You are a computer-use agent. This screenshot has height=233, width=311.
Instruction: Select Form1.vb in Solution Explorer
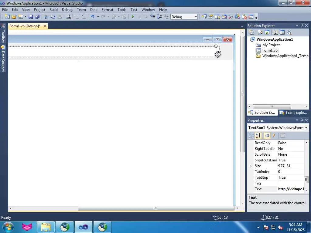(270, 50)
